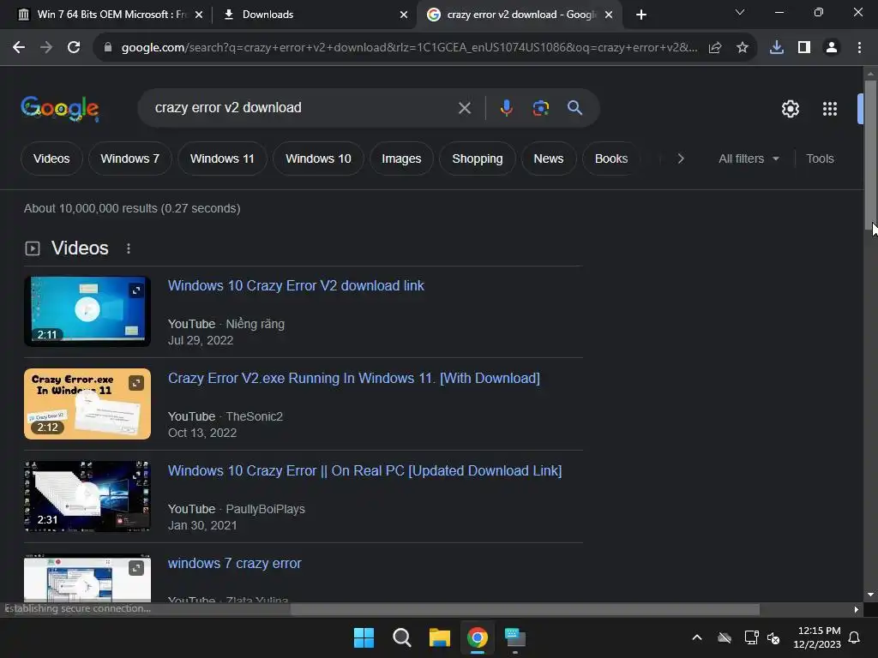
Task: Search by image with Google Lens
Action: (x=540, y=108)
